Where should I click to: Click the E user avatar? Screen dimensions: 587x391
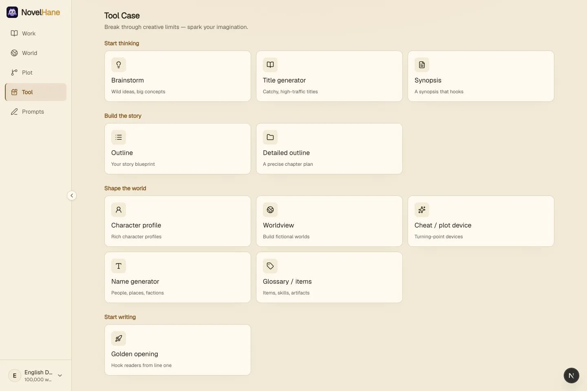(15, 376)
